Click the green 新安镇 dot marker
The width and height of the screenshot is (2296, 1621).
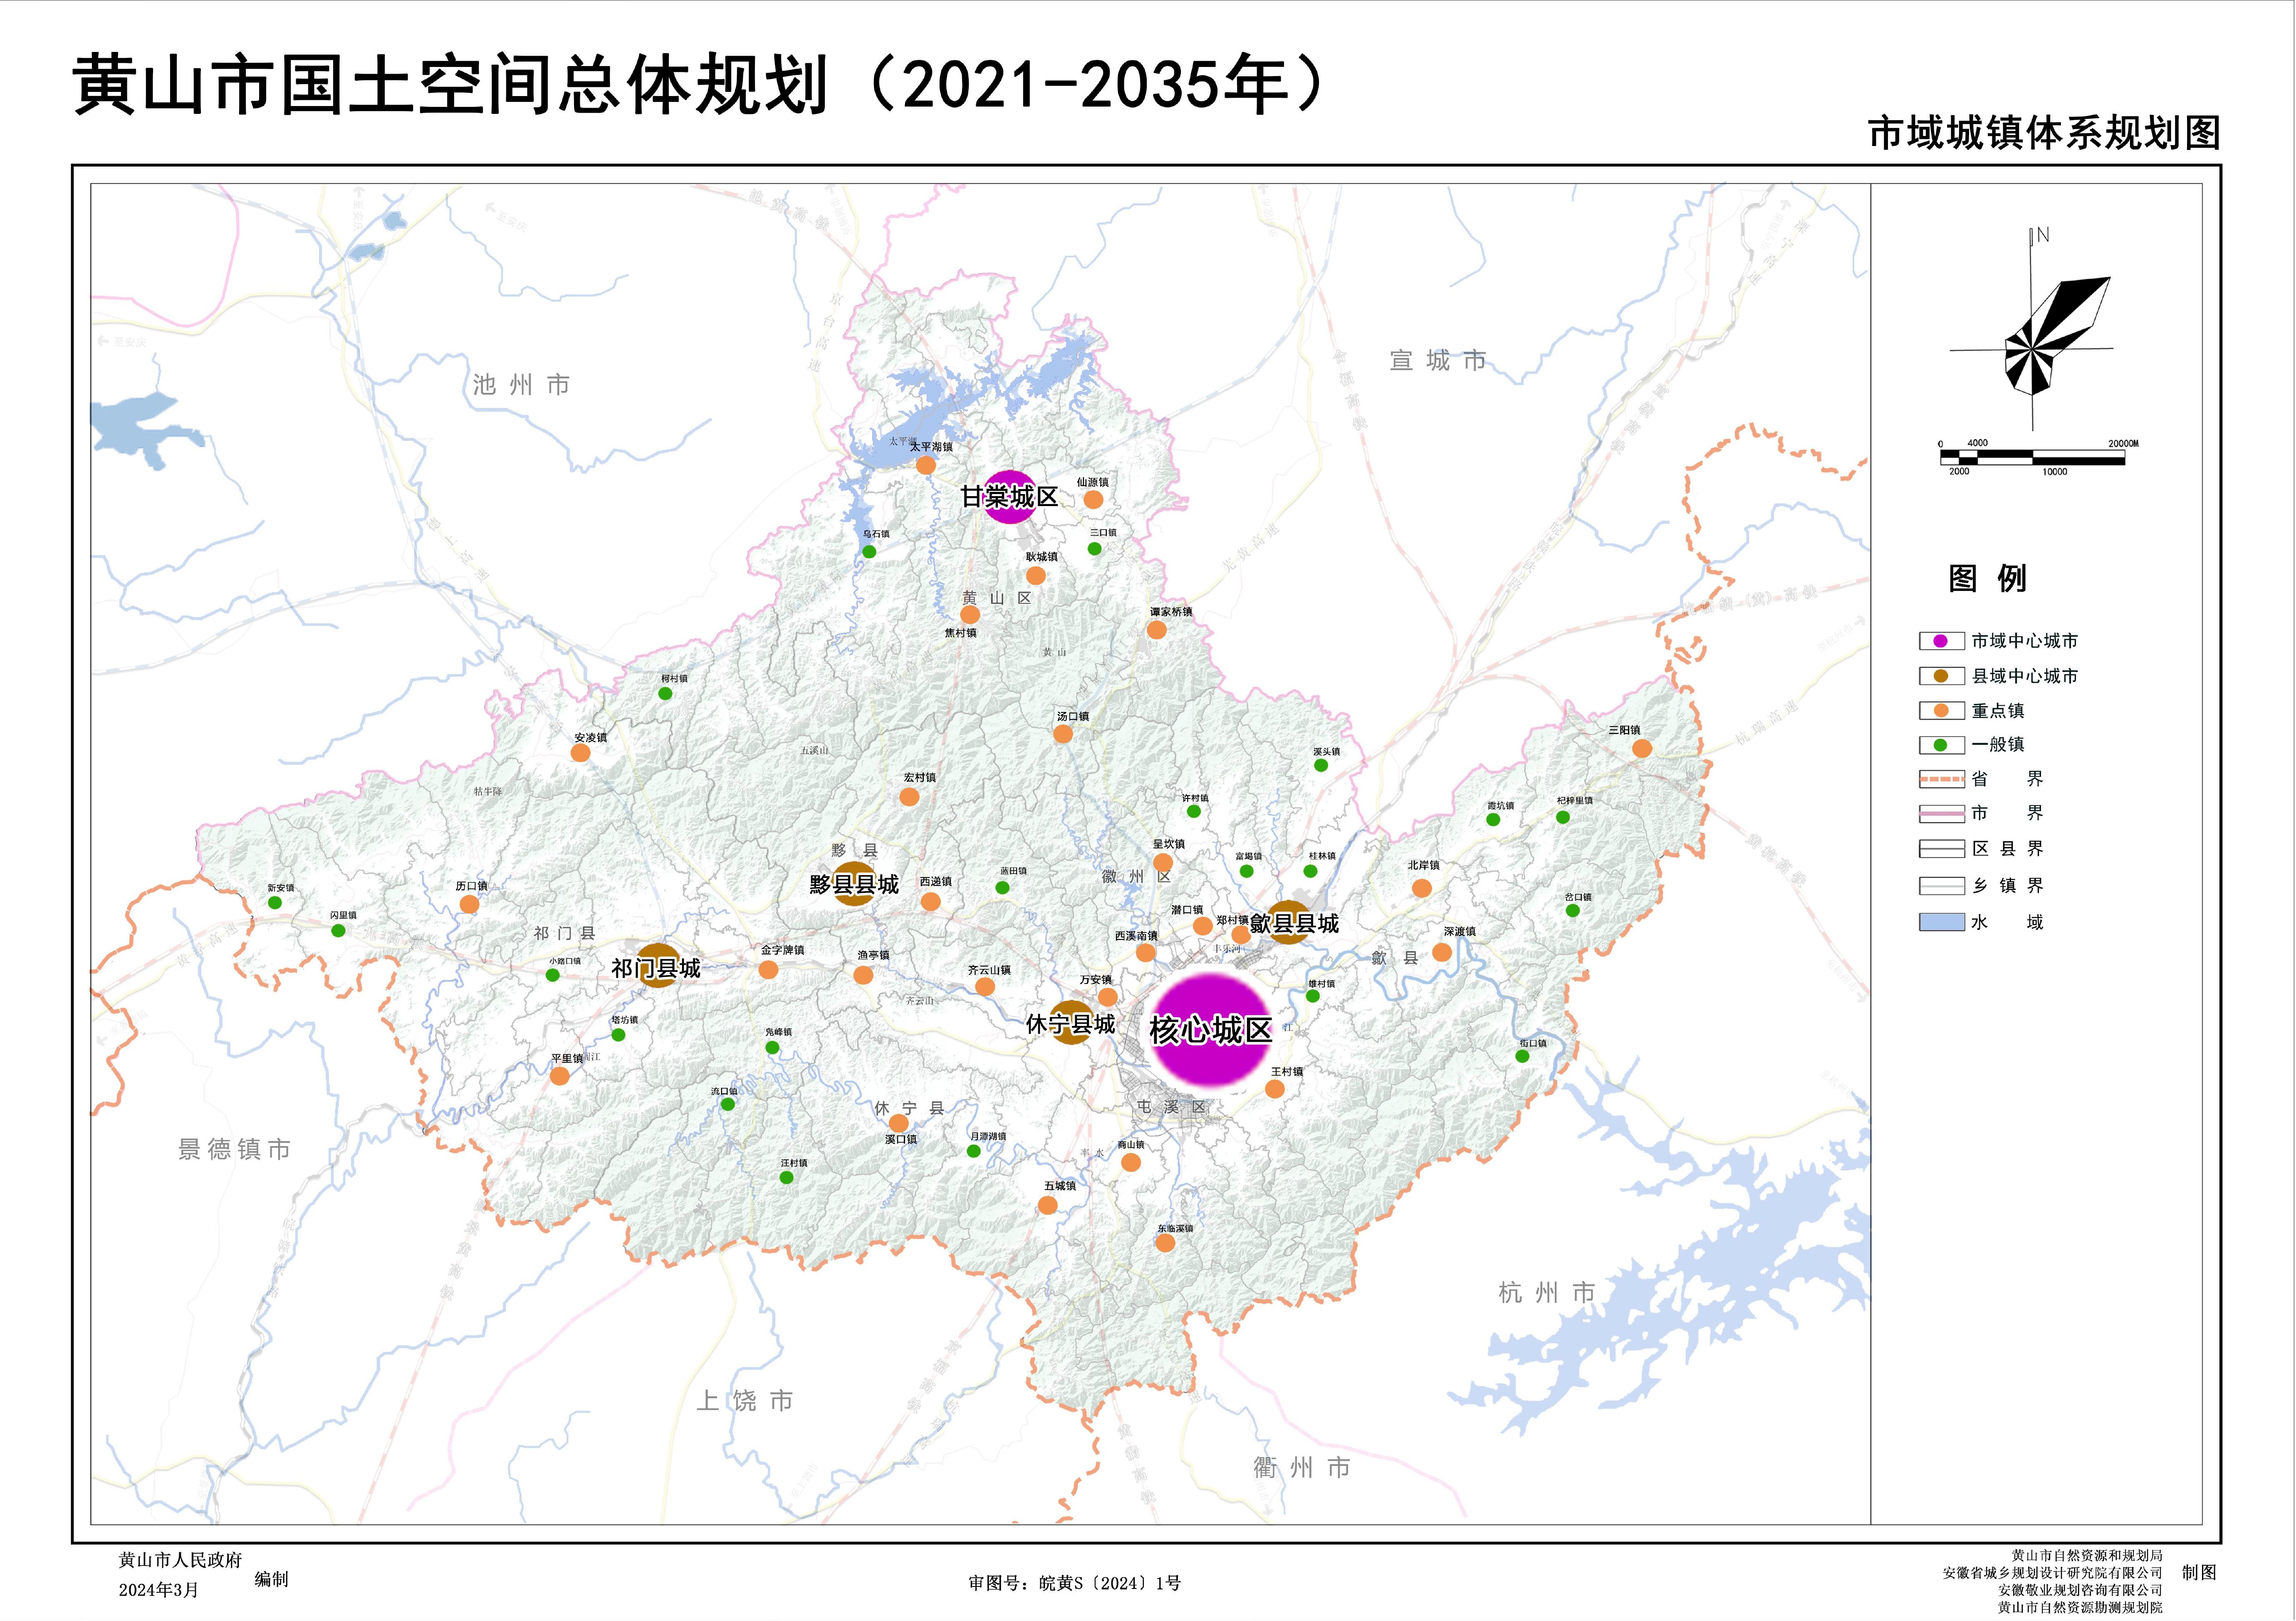(x=275, y=902)
